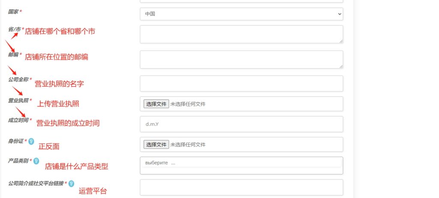439x198 pixels.
Task: Open the 产品类别 выберите selector
Action: [241, 166]
